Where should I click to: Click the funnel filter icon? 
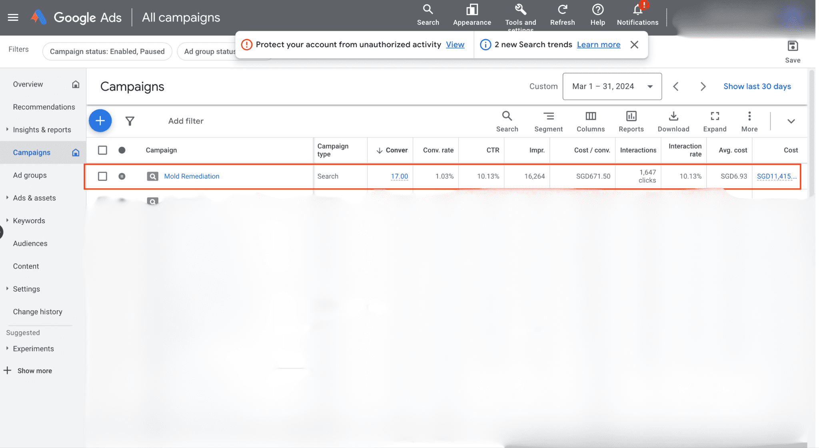click(x=130, y=121)
